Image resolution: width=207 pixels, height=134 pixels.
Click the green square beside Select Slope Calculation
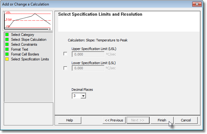[x=7, y=40]
